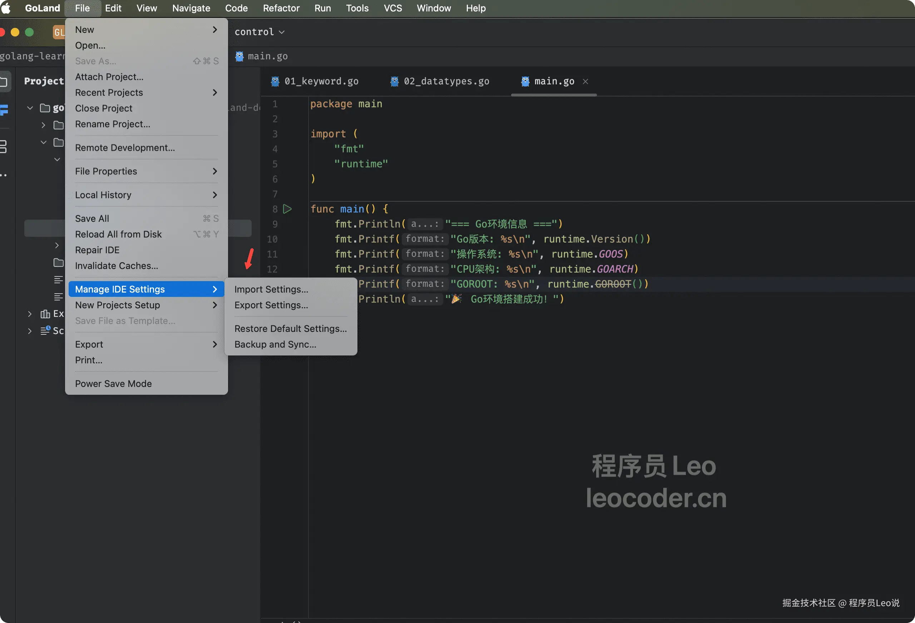Expand the External Libraries tree node
The width and height of the screenshot is (915, 623).
pos(30,314)
